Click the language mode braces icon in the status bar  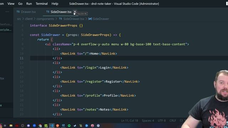(181, 121)
